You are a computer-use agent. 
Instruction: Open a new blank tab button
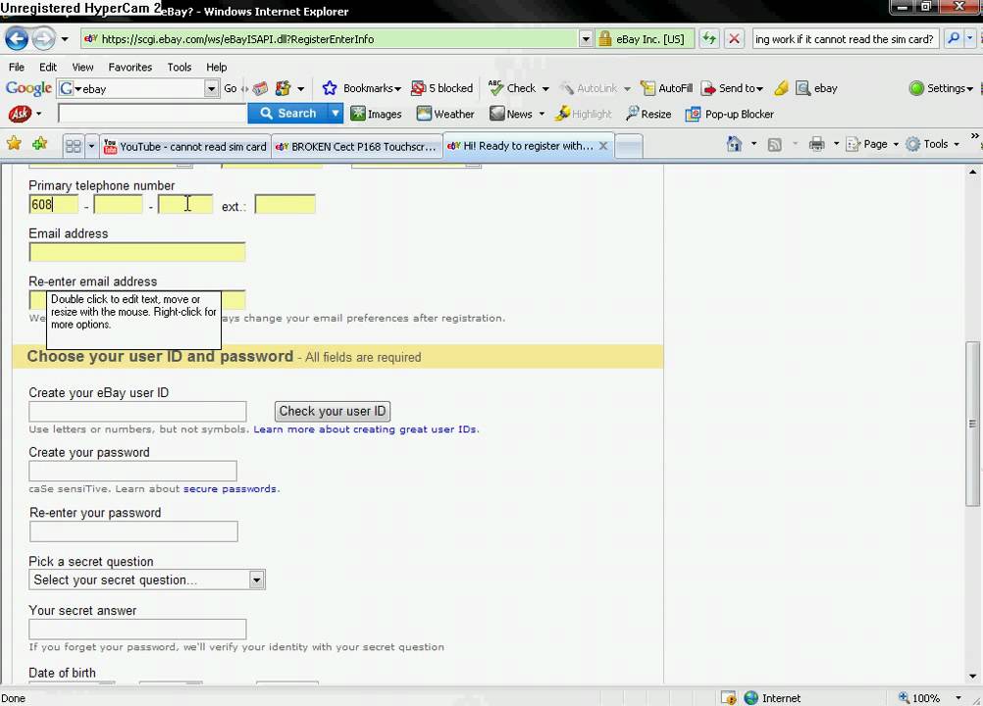(x=628, y=146)
